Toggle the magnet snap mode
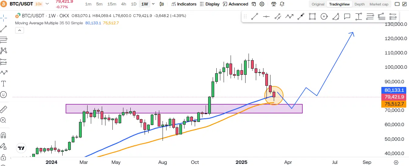 pyautogui.click(x=4, y=135)
